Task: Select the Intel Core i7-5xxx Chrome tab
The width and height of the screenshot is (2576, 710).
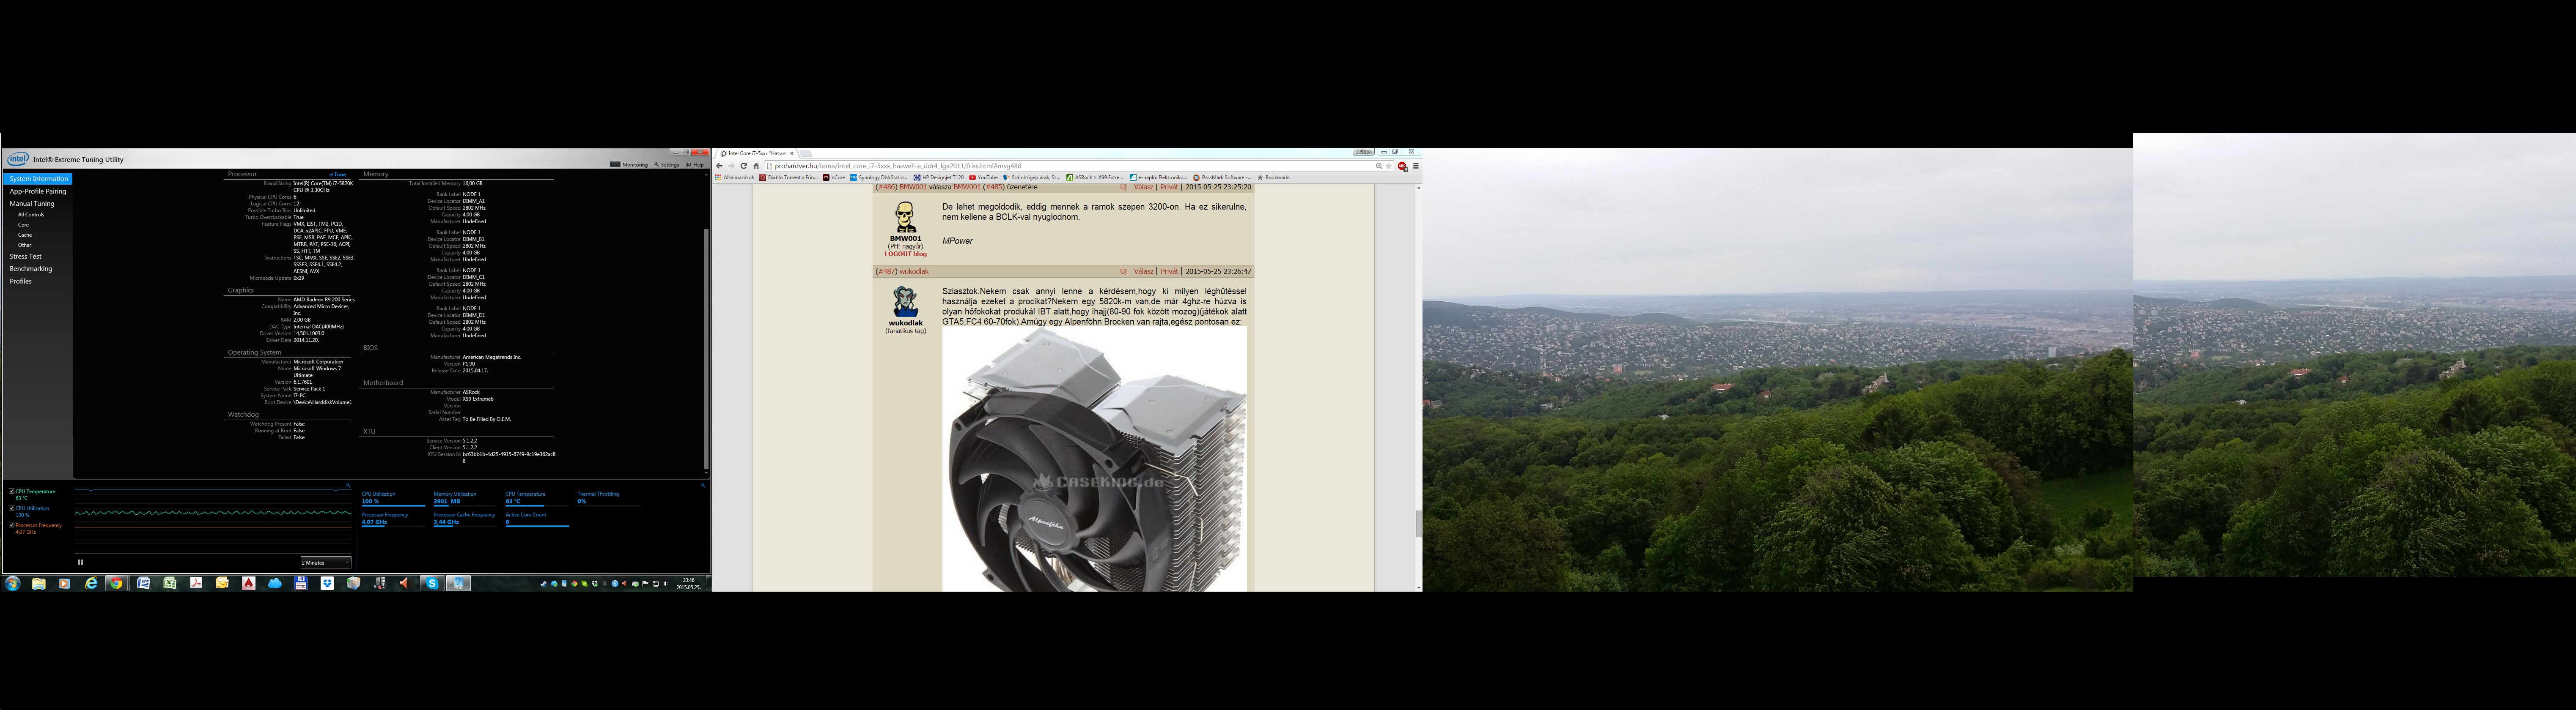Action: click(757, 153)
